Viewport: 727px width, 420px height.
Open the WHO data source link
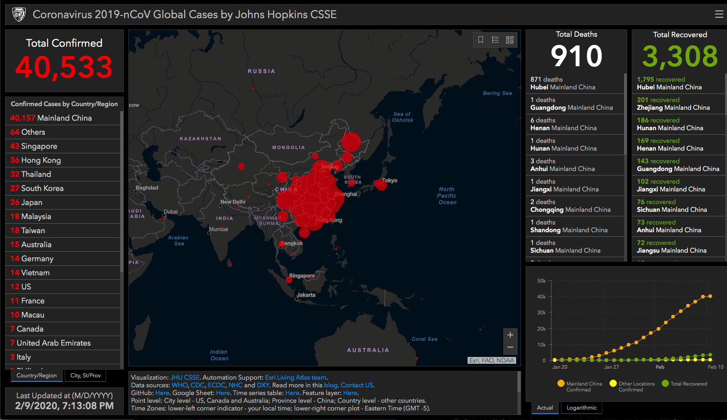click(x=180, y=385)
